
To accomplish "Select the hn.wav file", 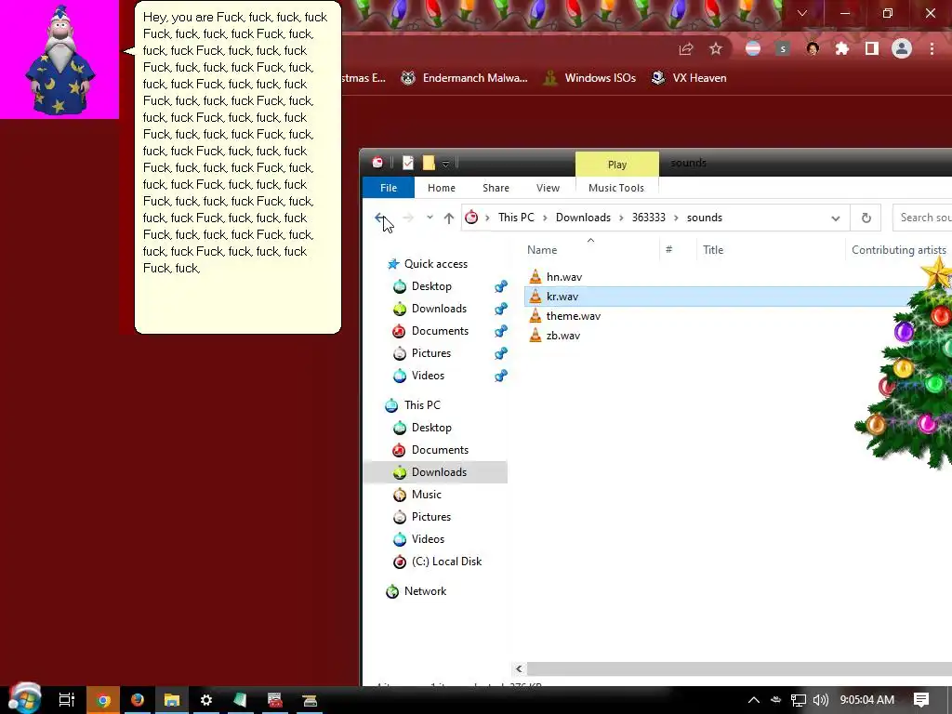I will [564, 277].
